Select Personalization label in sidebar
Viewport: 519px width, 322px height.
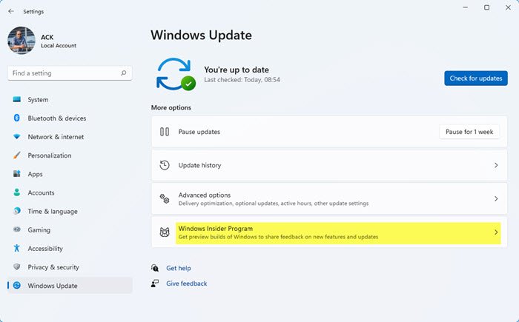[x=50, y=155]
